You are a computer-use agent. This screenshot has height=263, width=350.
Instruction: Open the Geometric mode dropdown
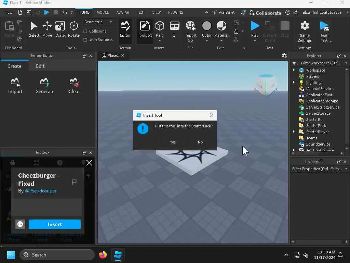[98, 22]
